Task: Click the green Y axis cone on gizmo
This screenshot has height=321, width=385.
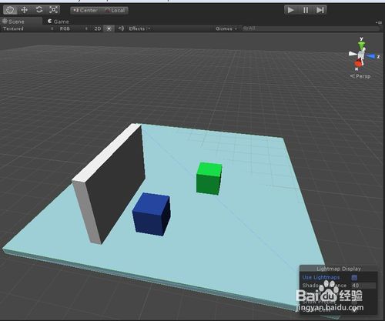Action: 361,45
